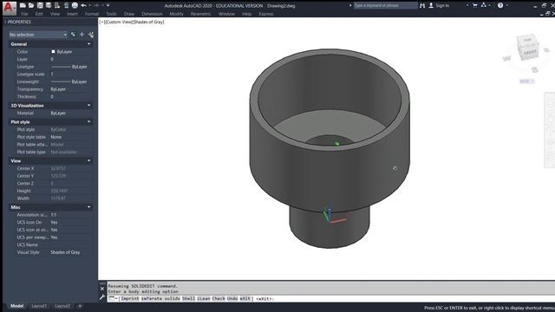
Task: Click the Color ByLayer swatch value
Action: 62,52
